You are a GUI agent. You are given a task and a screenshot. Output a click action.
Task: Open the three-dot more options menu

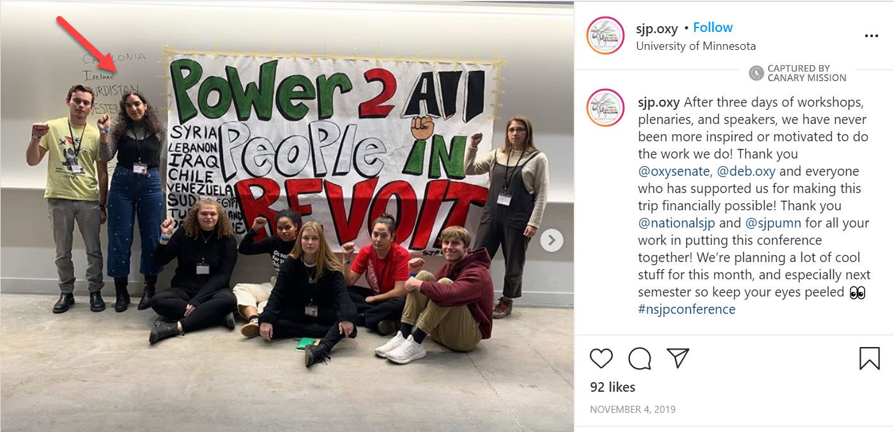871,36
